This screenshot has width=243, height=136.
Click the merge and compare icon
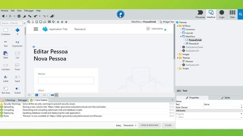point(30,16)
